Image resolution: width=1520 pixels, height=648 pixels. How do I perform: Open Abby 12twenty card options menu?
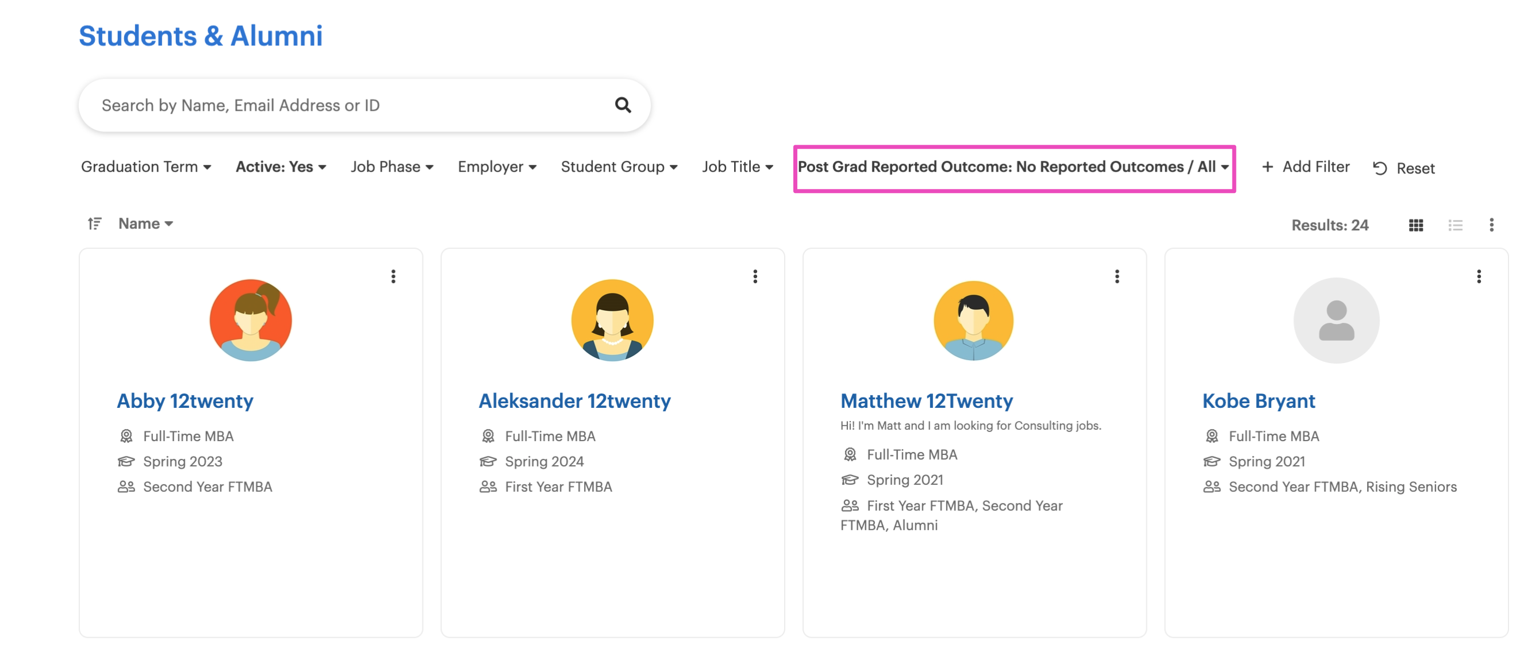[x=393, y=276]
